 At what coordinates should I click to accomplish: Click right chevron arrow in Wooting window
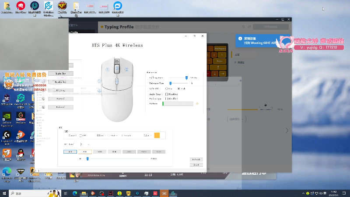[x=287, y=130]
